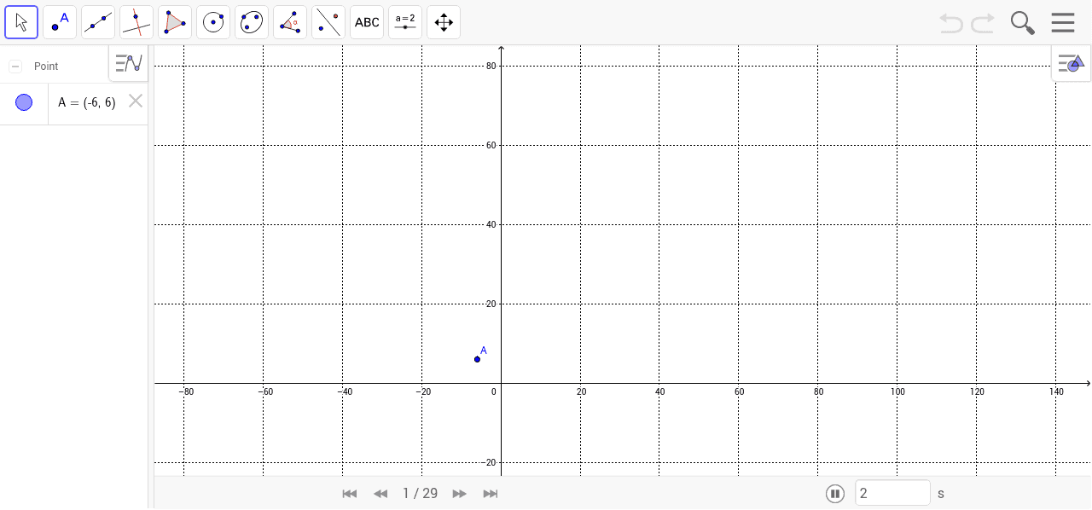Open the algebra view style bar
This screenshot has height=510, width=1092.
128,63
